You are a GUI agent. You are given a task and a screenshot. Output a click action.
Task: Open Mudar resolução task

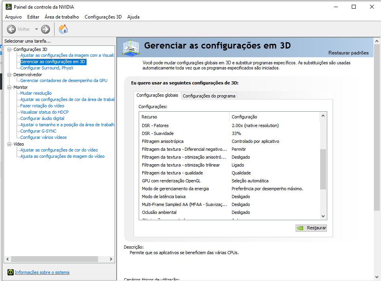pos(36,93)
